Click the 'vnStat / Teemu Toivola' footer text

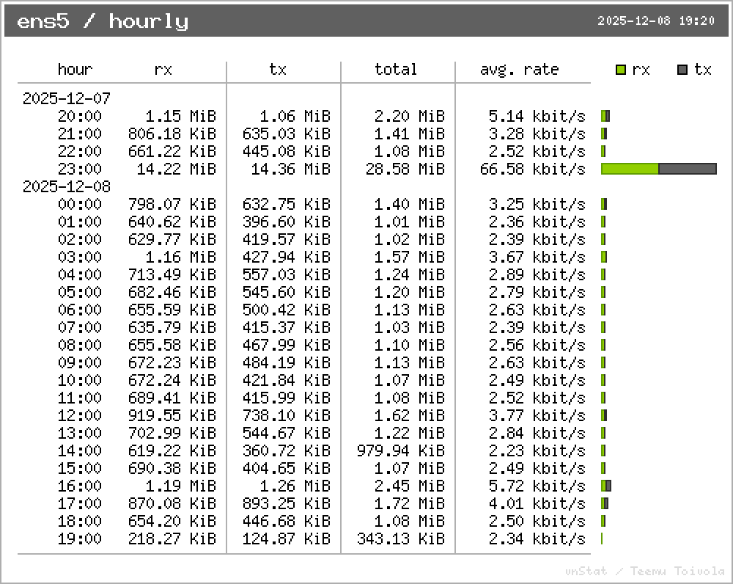tap(645, 571)
